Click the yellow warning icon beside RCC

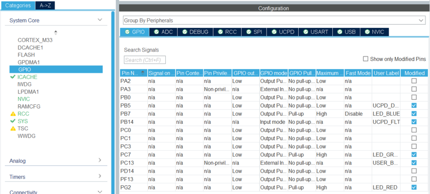coord(13,114)
